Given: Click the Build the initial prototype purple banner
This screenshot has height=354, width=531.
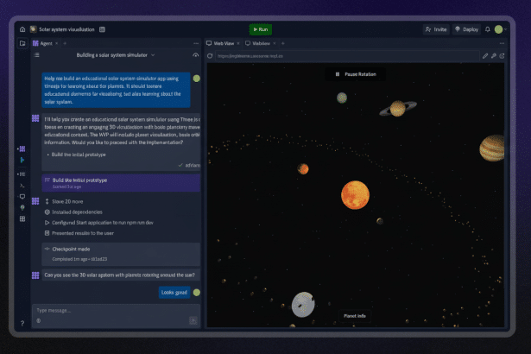Looking at the screenshot, I should pyautogui.click(x=121, y=183).
